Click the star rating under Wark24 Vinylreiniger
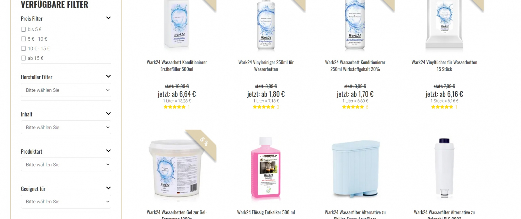The width and height of the screenshot is (521, 219). click(264, 107)
